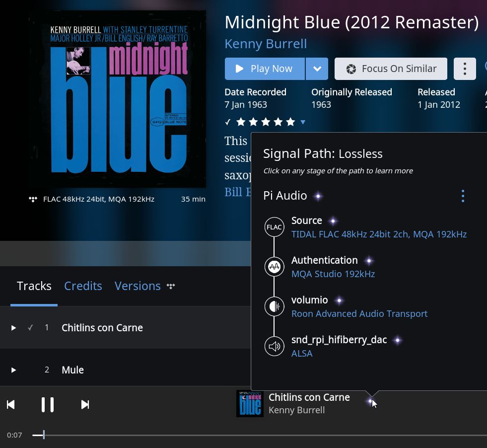
Task: Click the 1 Jan 2012 released date
Action: point(439,105)
